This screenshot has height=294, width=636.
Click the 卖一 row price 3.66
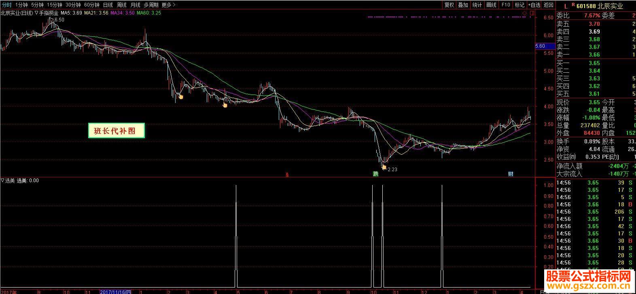point(594,55)
